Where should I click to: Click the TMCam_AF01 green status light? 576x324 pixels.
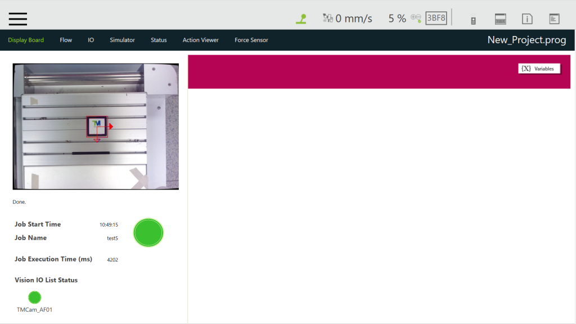tap(35, 298)
